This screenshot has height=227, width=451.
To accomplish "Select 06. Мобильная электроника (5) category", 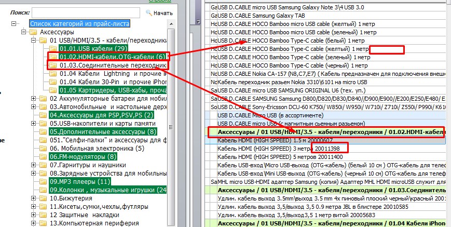I will (x=97, y=149).
